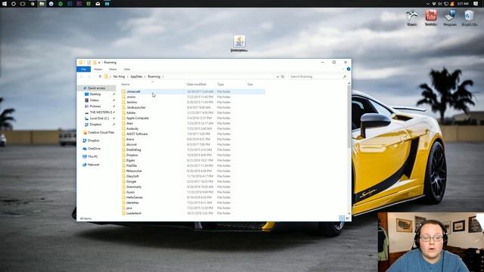Select the Java installer icon on the desktop

click(x=239, y=44)
